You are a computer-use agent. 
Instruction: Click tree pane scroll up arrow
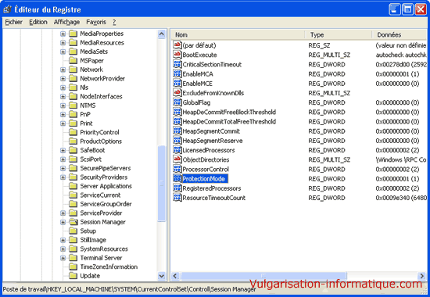[x=162, y=34]
